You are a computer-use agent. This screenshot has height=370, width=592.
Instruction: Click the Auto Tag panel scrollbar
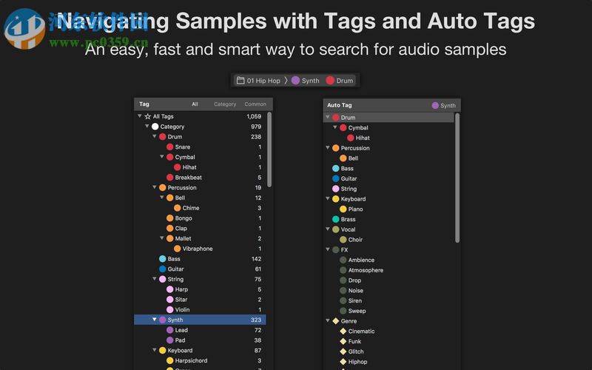[x=457, y=178]
